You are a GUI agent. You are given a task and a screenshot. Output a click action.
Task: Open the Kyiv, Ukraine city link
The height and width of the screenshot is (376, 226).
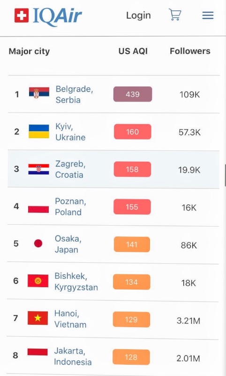coord(70,132)
